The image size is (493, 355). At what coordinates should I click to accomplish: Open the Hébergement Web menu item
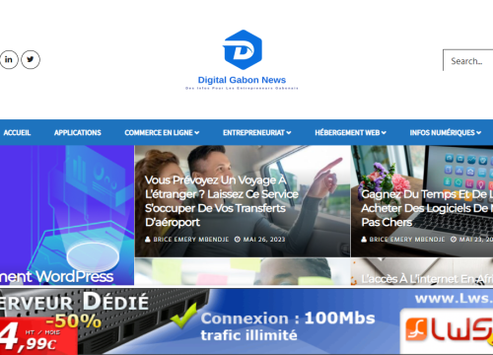point(347,132)
